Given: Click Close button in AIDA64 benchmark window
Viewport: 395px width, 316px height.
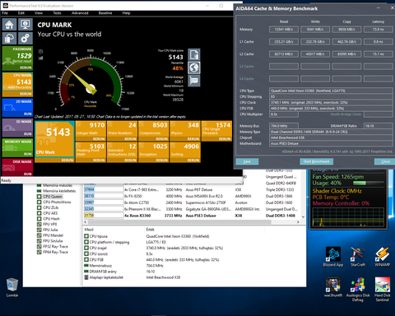Looking at the screenshot, I should 385,161.
